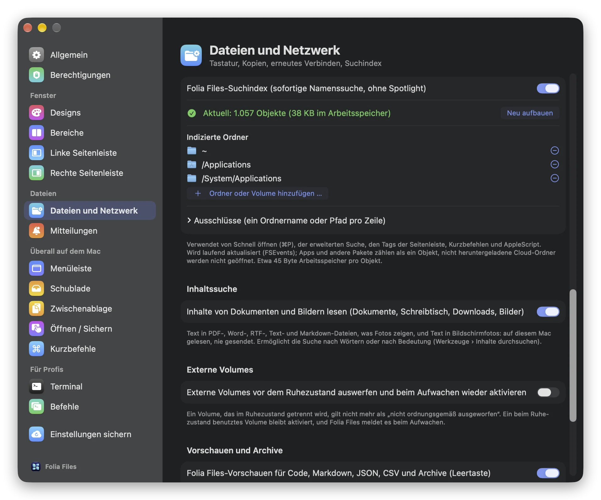Open the Allgemein gear icon

(x=36, y=55)
